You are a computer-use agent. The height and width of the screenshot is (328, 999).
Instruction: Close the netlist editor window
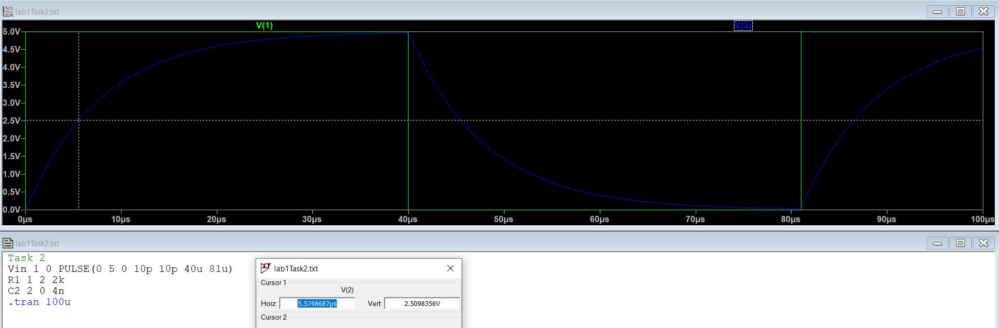[x=983, y=243]
